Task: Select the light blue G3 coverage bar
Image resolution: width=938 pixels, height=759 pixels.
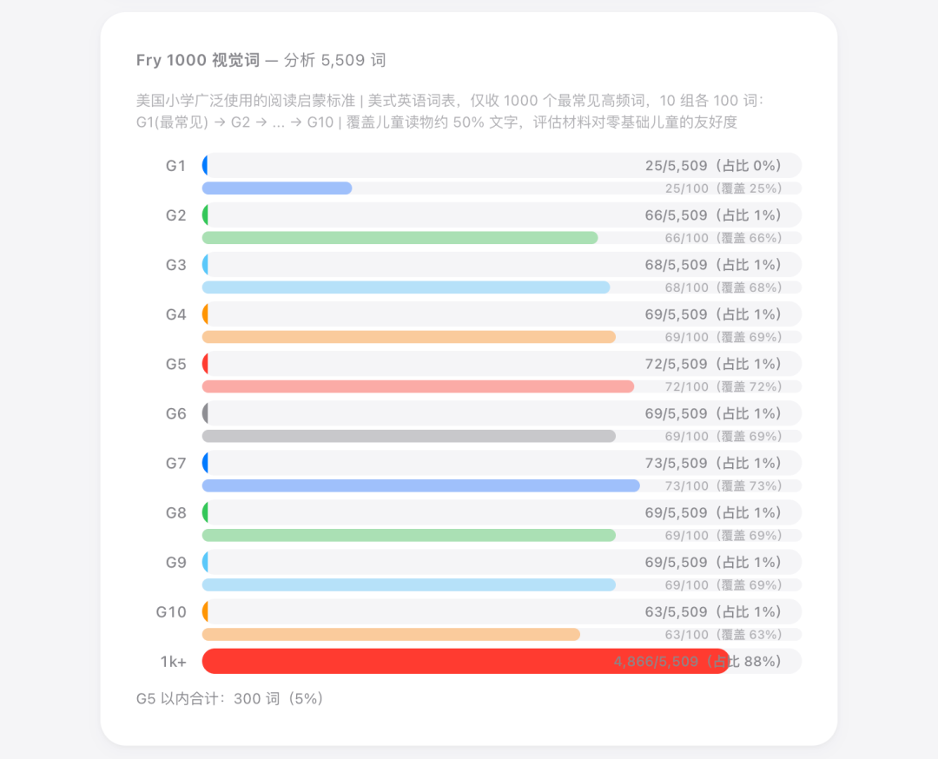Action: pos(406,287)
